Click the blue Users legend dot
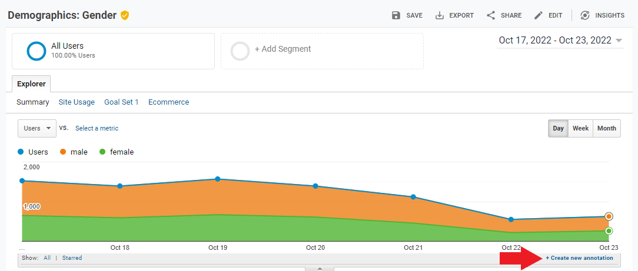The height and width of the screenshot is (271, 638). pos(21,152)
